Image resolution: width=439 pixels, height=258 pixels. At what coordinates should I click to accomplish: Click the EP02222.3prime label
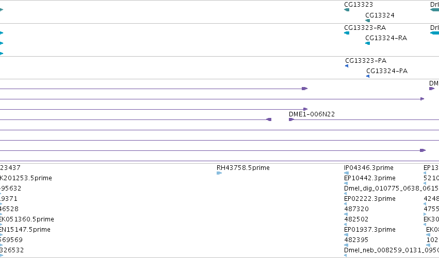pos(370,199)
